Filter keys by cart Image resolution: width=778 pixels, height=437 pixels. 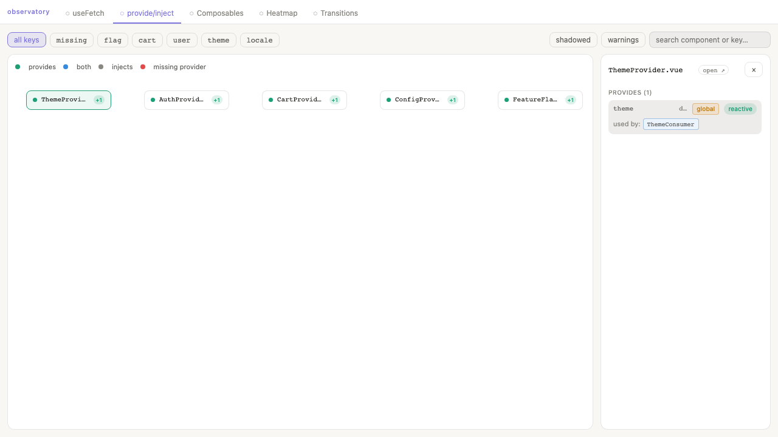pyautogui.click(x=147, y=40)
